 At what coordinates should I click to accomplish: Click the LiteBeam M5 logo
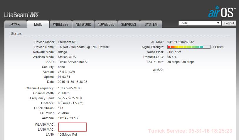coord(21,15)
